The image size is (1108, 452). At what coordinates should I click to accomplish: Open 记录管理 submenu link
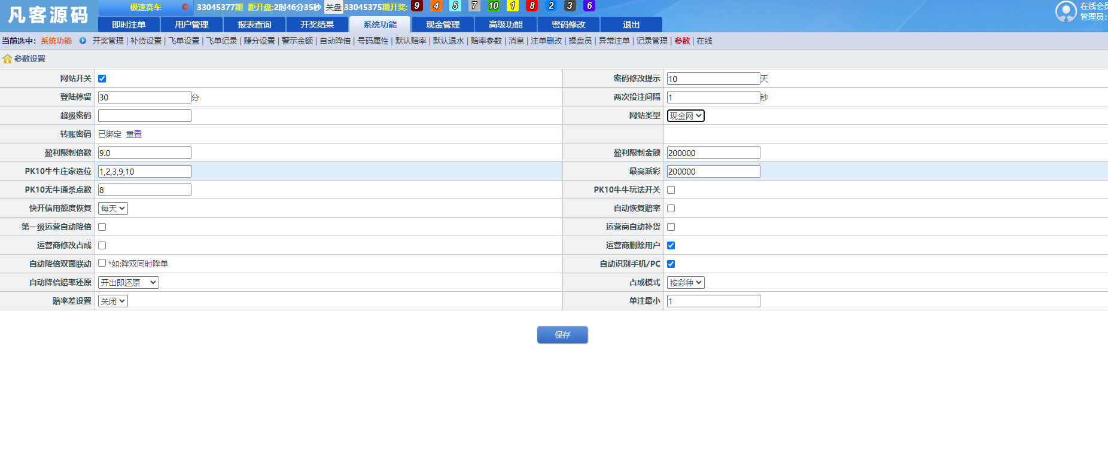(x=652, y=41)
